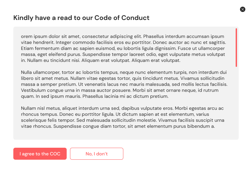Click the line starting "scelerisque felis tempor"

click(x=122, y=120)
